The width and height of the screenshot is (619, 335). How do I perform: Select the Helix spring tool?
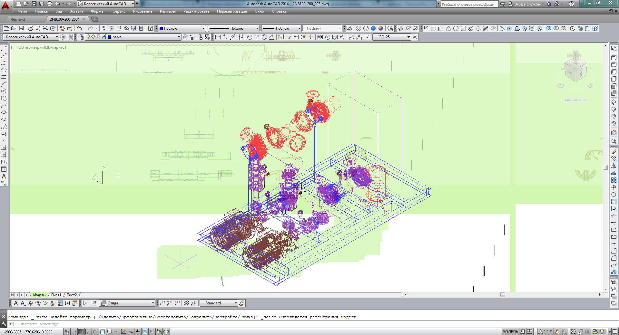tap(486, 28)
